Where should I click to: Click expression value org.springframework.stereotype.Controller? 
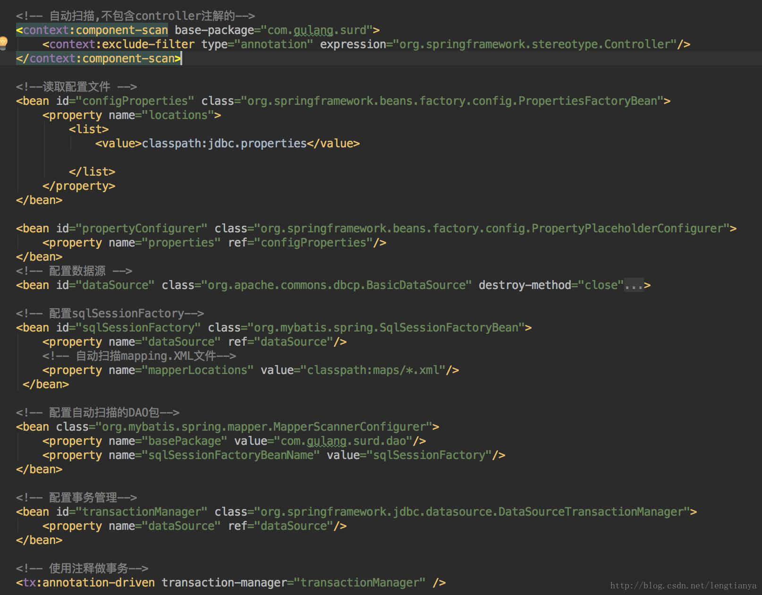point(535,44)
